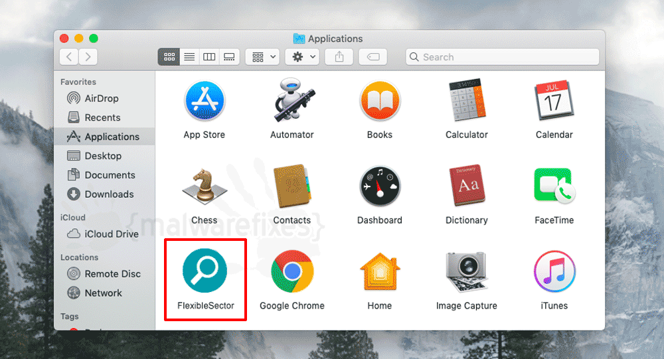Switch to list view
The image size is (664, 359).
click(189, 56)
